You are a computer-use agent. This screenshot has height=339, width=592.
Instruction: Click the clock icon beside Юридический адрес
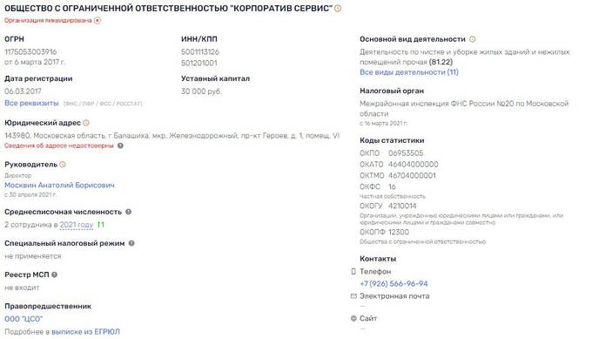point(86,123)
